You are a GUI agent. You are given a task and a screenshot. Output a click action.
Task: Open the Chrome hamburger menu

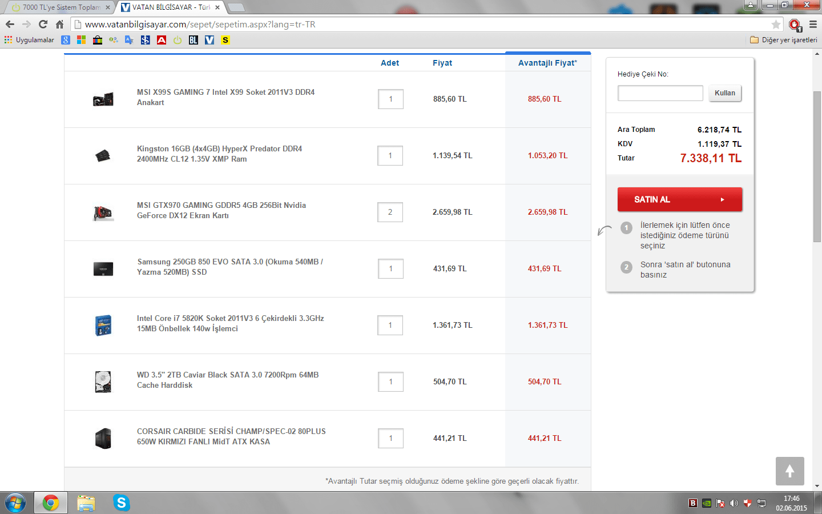[813, 25]
